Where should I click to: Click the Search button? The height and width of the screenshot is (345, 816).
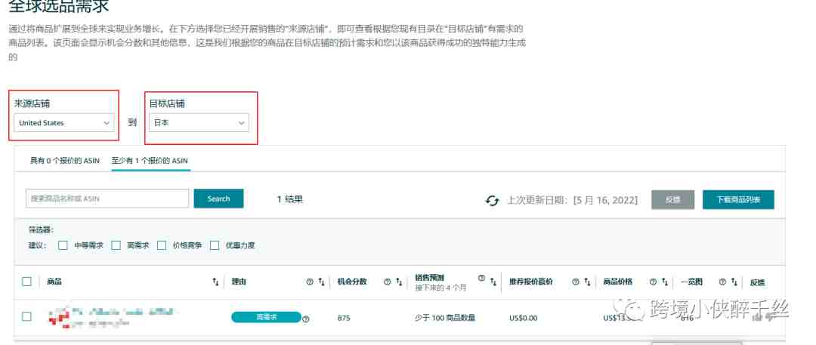(x=218, y=199)
